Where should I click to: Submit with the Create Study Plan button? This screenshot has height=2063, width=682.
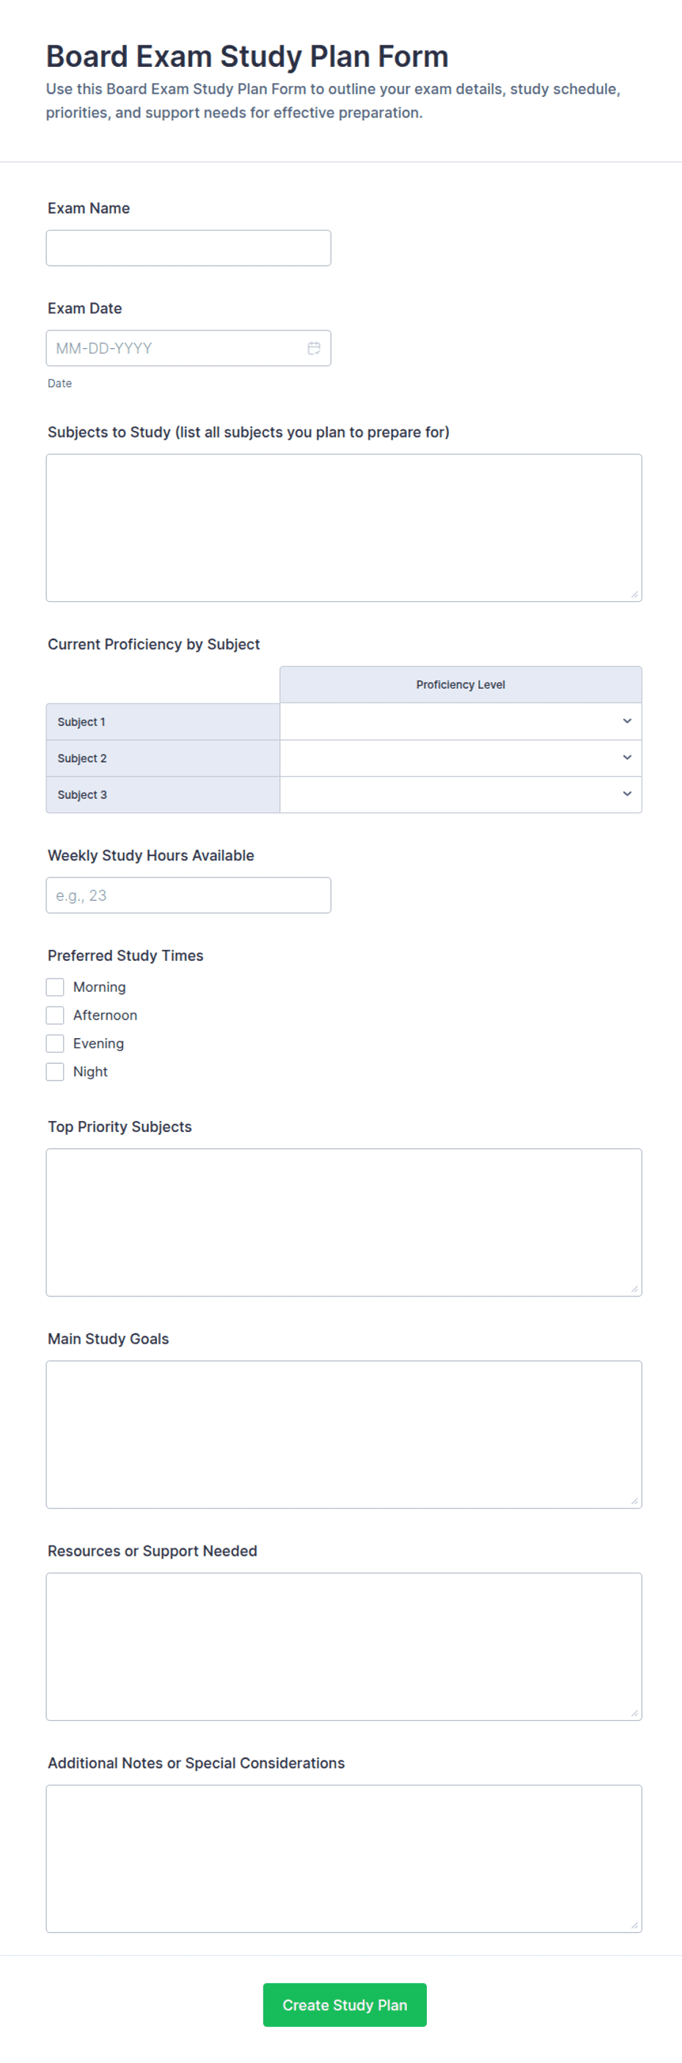pyautogui.click(x=345, y=2004)
